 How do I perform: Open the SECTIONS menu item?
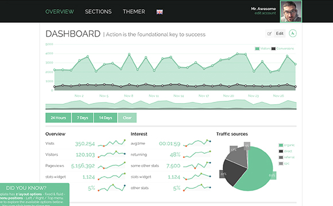pos(98,11)
